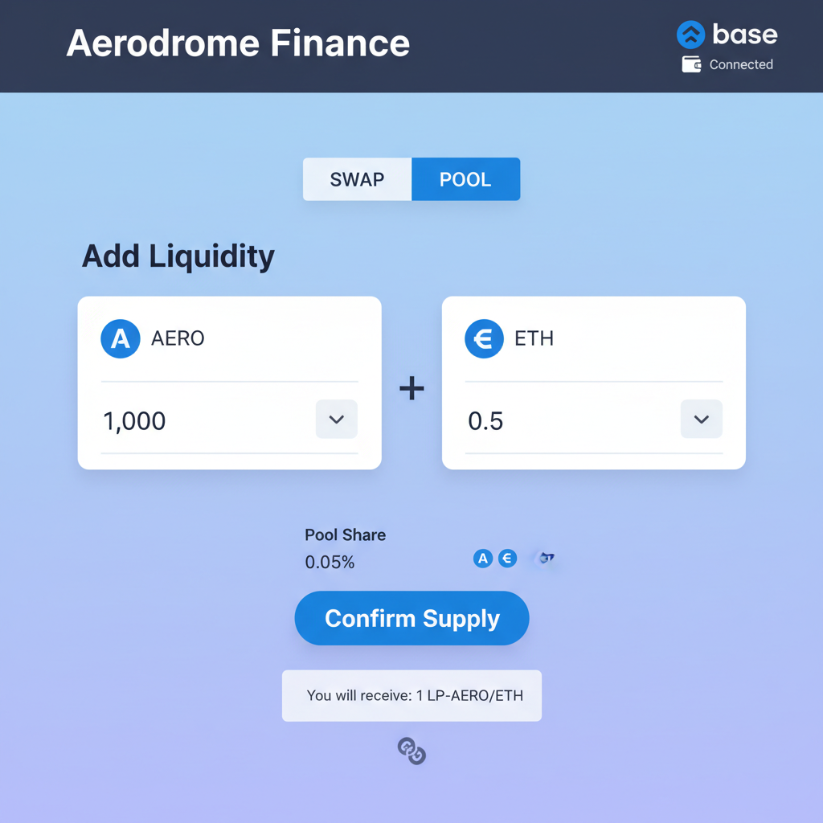Click the ETH token icon
Screen dimensions: 823x823
pyautogui.click(x=484, y=338)
